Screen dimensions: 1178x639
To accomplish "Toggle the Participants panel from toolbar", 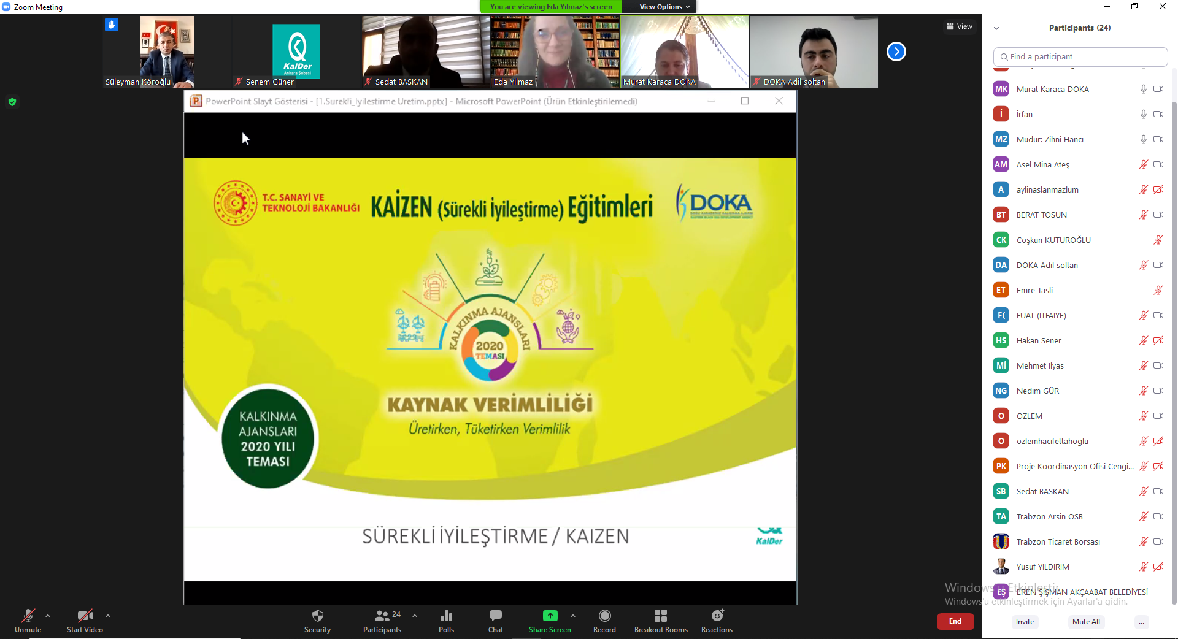I will 382,616.
